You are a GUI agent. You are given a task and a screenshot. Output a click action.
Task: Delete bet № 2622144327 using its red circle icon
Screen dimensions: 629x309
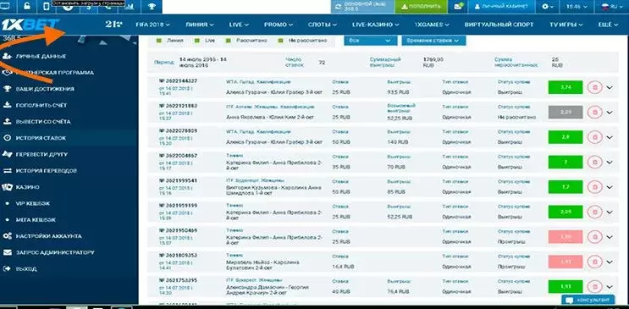[x=595, y=87]
